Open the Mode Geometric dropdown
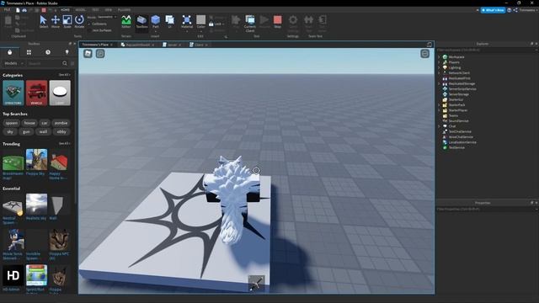The height and width of the screenshot is (303, 539). [107, 17]
